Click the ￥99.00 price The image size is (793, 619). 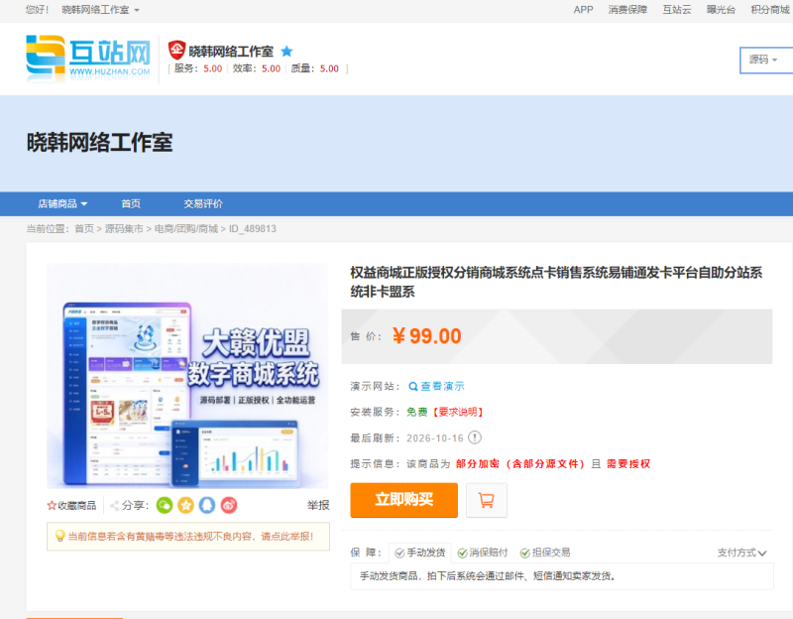pyautogui.click(x=427, y=336)
